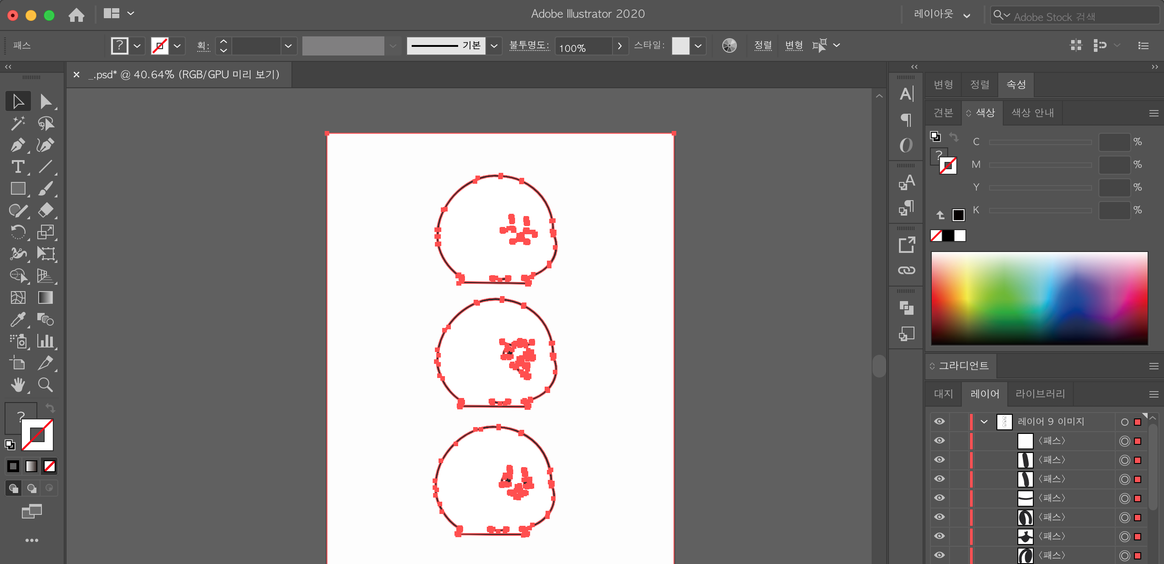The image size is (1164, 564).
Task: Select the Lasso tool
Action: [x=46, y=123]
